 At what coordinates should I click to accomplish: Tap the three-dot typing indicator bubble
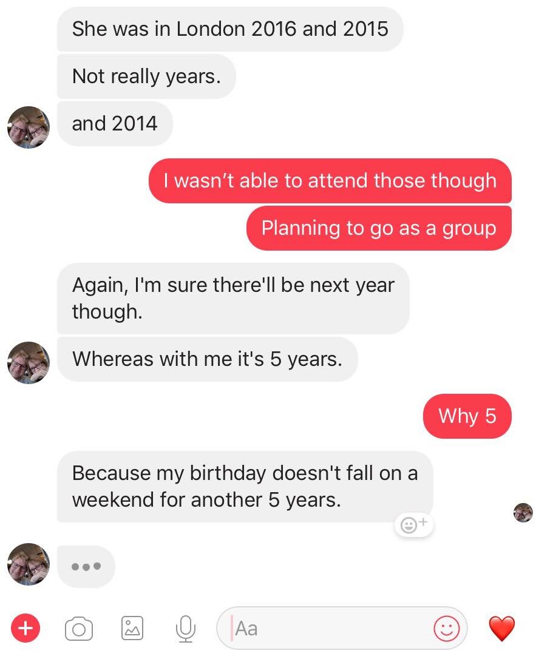coord(86,566)
